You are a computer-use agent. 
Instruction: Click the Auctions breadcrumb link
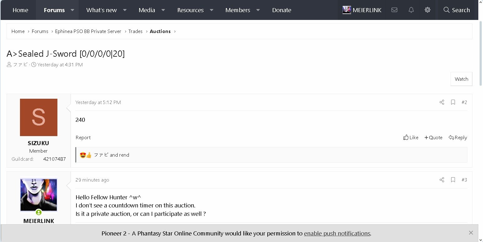point(160,31)
